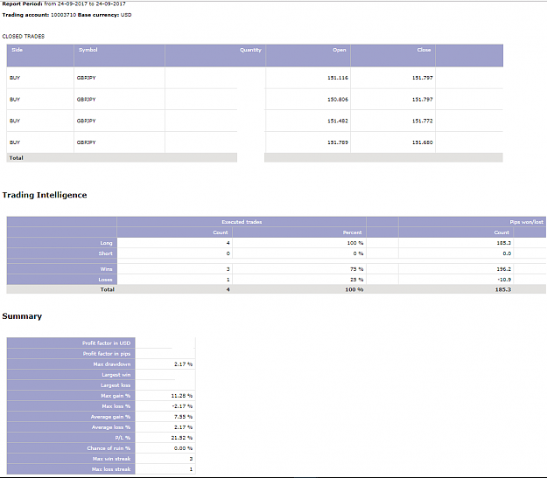The image size is (547, 478).
Task: Click the Executed trades header
Action: pos(242,222)
